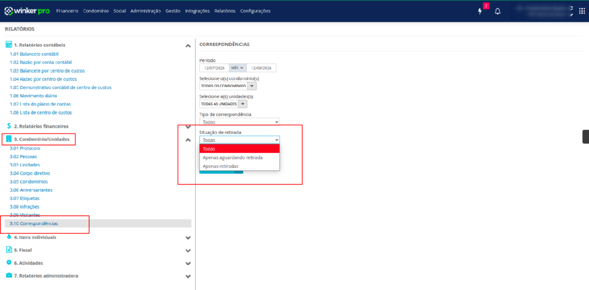Viewport: 589px width, 290px height.
Task: Open 1.05 Demonstrativo contábil de centro de custos
Action: (x=60, y=87)
